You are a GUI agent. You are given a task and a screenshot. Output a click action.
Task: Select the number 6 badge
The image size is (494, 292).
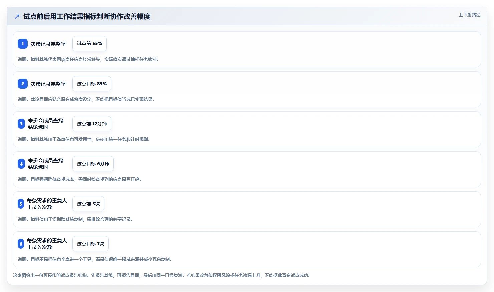(x=21, y=244)
